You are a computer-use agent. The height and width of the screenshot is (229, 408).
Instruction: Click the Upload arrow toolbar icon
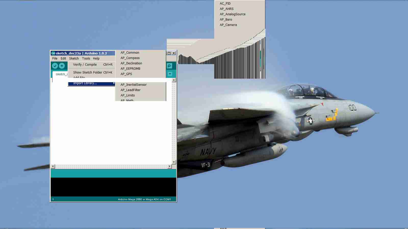62,66
